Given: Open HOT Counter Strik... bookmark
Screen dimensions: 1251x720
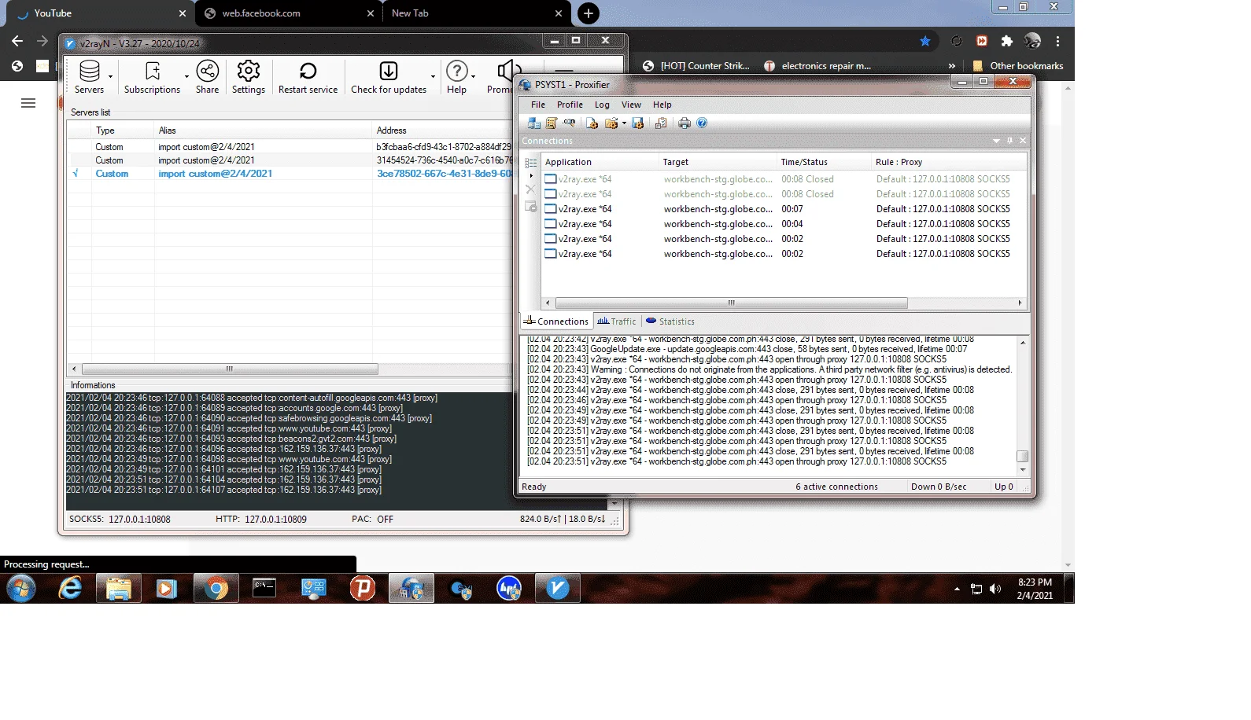Looking at the screenshot, I should pyautogui.click(x=696, y=66).
